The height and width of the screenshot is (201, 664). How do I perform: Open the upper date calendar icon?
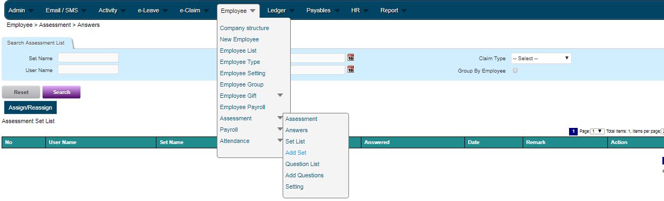pyautogui.click(x=351, y=58)
